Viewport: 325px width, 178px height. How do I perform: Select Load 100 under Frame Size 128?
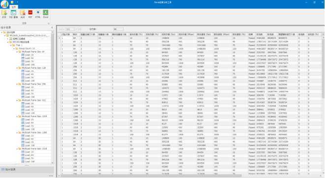point(30,81)
